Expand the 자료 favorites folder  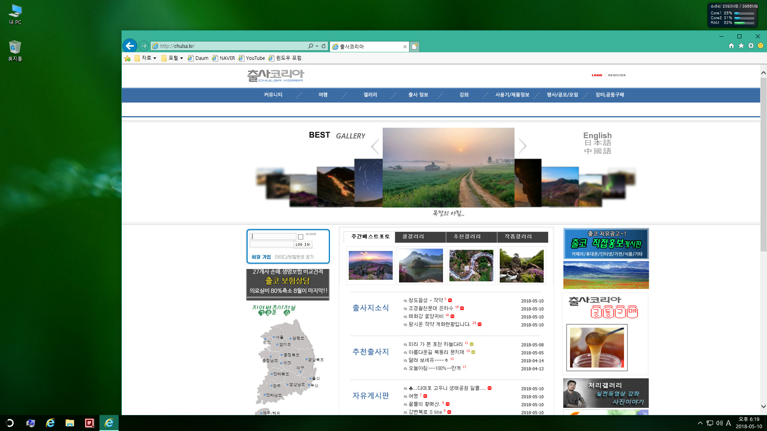pos(145,58)
